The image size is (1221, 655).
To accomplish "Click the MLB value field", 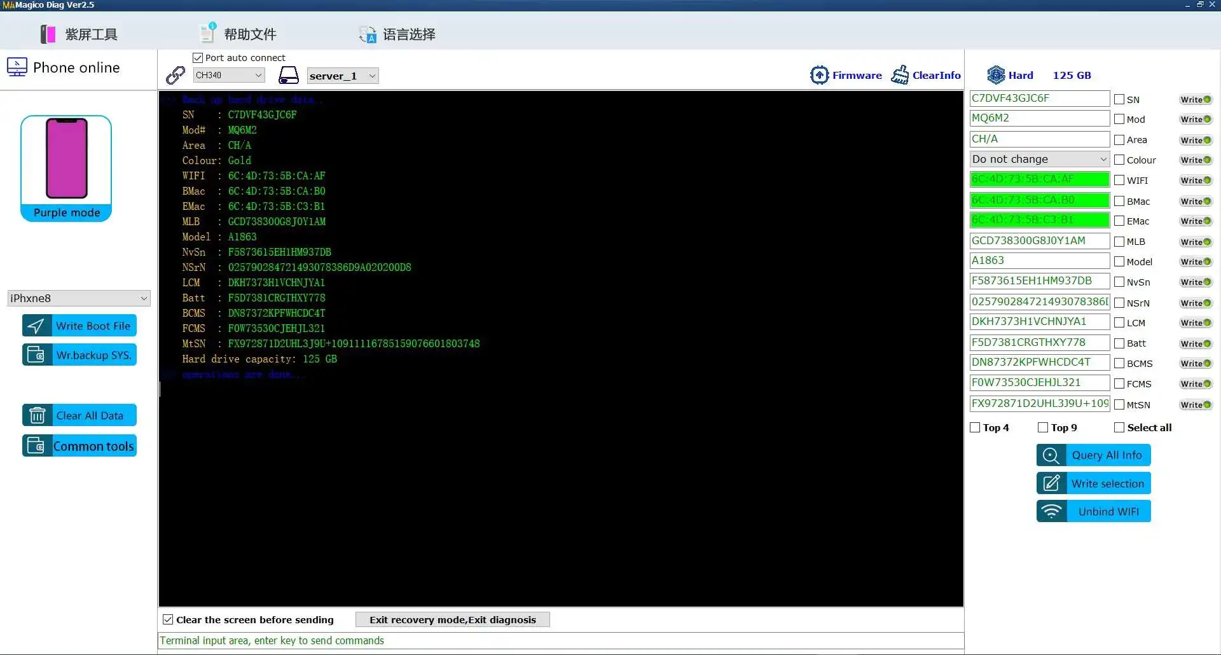I will point(1040,241).
